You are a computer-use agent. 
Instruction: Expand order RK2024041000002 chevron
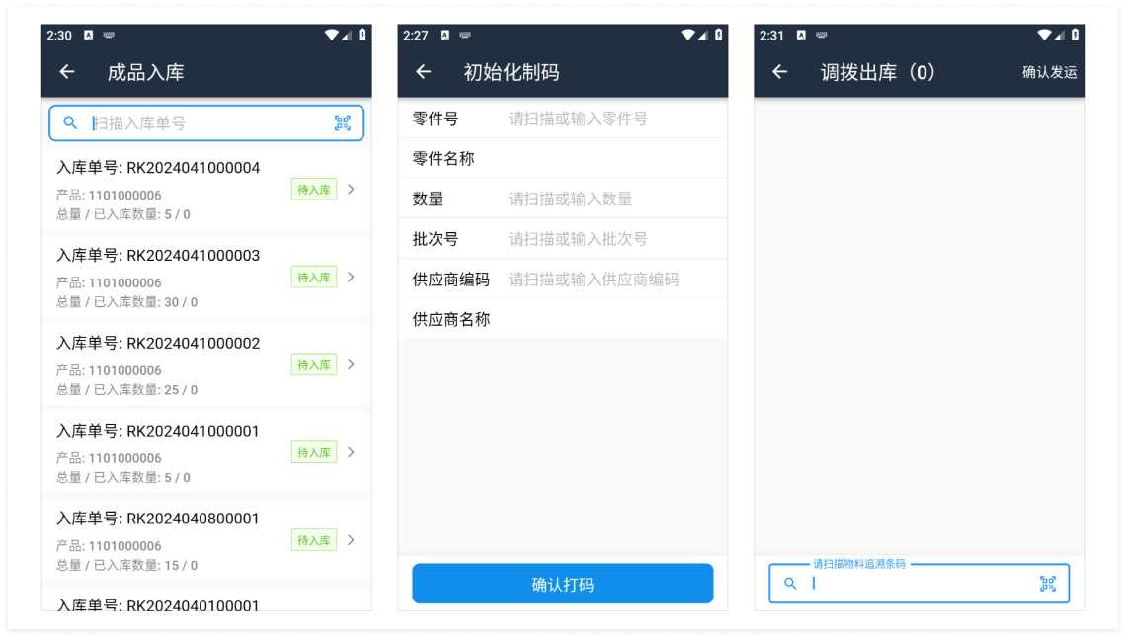click(352, 364)
